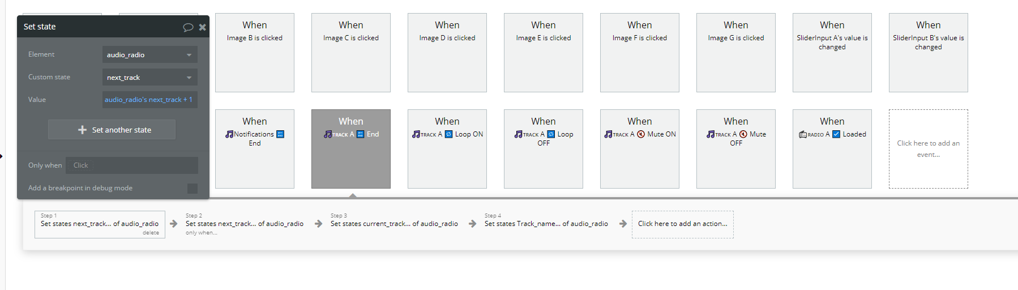
Task: Click the box to add an action
Action: pos(682,224)
